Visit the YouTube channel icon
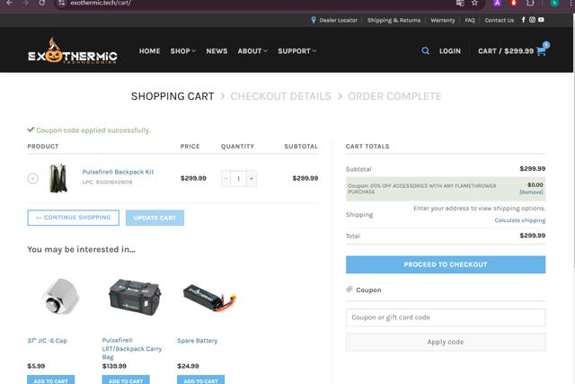575x384 pixels. [x=541, y=20]
